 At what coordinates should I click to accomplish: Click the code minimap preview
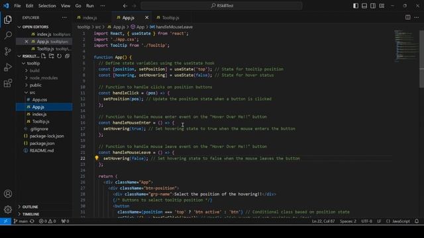tap(406, 46)
